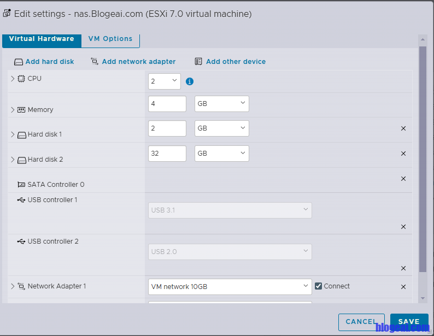This screenshot has height=336, width=434.
Task: Open the Memory unit GB dropdown
Action: [x=221, y=104]
